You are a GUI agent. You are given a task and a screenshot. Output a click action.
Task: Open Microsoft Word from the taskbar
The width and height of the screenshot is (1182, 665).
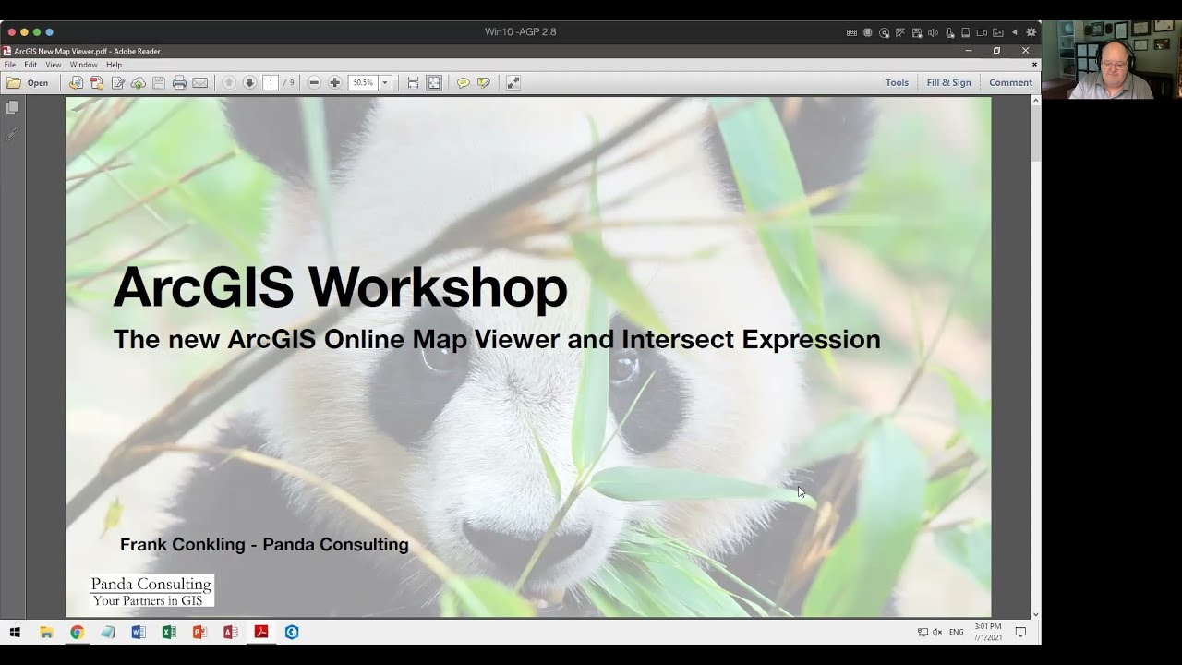coord(139,632)
